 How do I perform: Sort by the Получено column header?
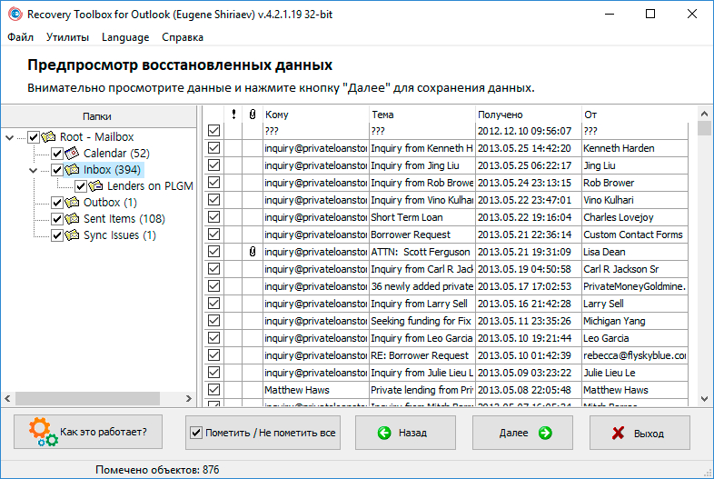528,115
